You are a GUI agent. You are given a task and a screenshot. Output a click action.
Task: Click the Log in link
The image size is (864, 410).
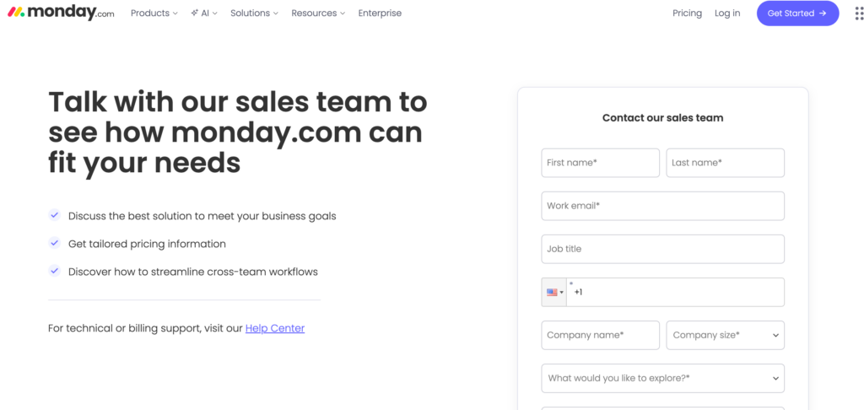726,13
